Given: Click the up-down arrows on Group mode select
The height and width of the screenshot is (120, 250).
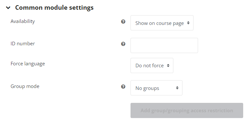Looking at the screenshot, I should click(177, 88).
